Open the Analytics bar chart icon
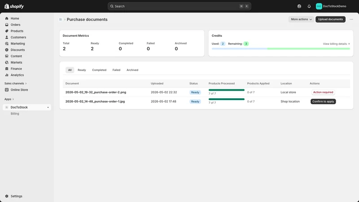The width and height of the screenshot is (359, 202). pos(7,75)
